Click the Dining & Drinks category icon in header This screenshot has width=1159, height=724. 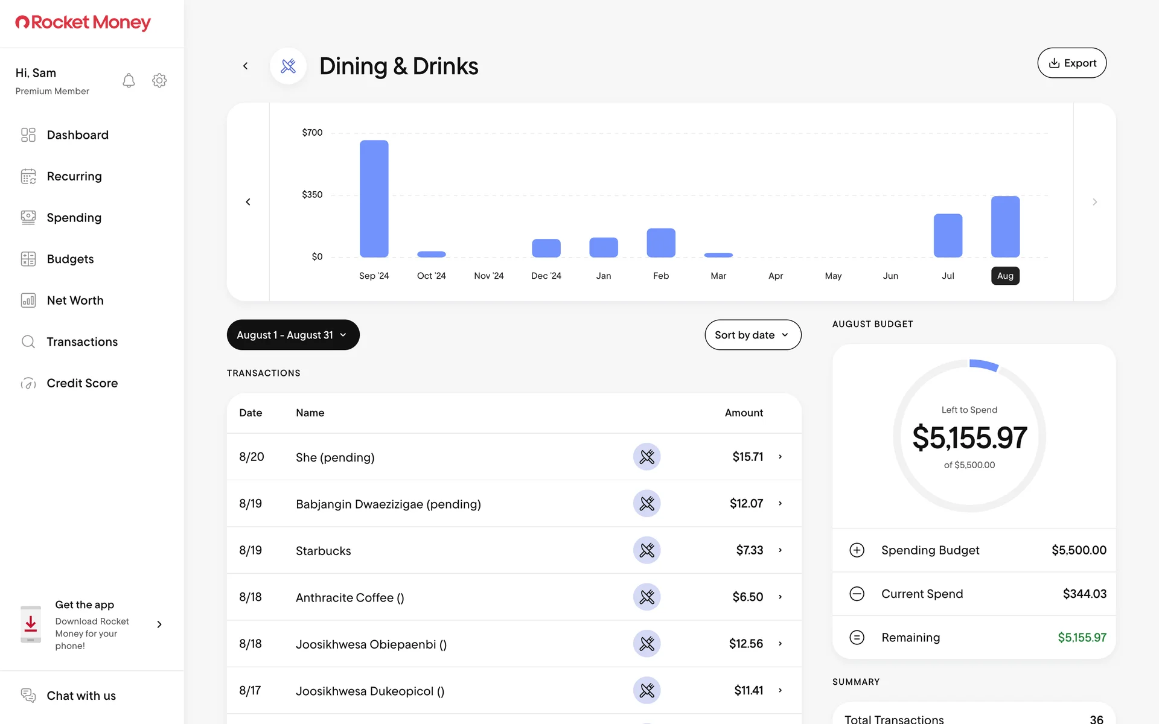289,66
